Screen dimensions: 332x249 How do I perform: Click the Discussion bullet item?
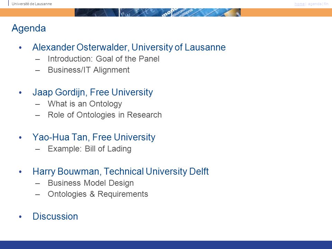tap(55, 216)
